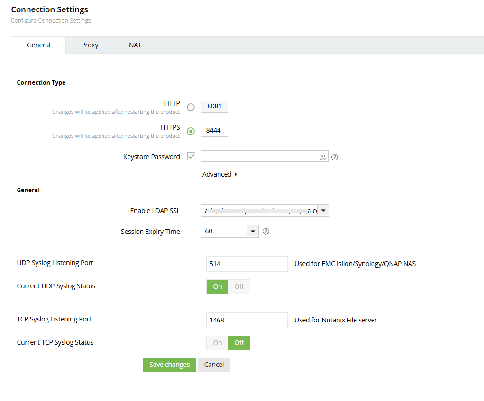Expand the Advanced section
This screenshot has height=401, width=484.
(x=219, y=174)
